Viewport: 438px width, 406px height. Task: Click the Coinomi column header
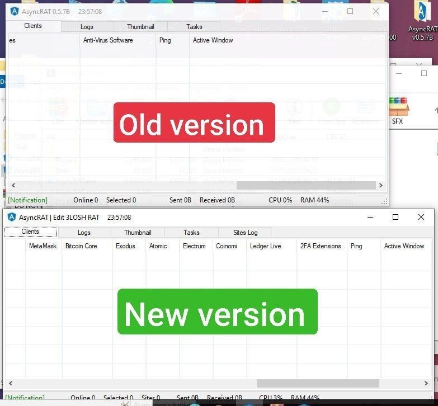click(x=229, y=246)
